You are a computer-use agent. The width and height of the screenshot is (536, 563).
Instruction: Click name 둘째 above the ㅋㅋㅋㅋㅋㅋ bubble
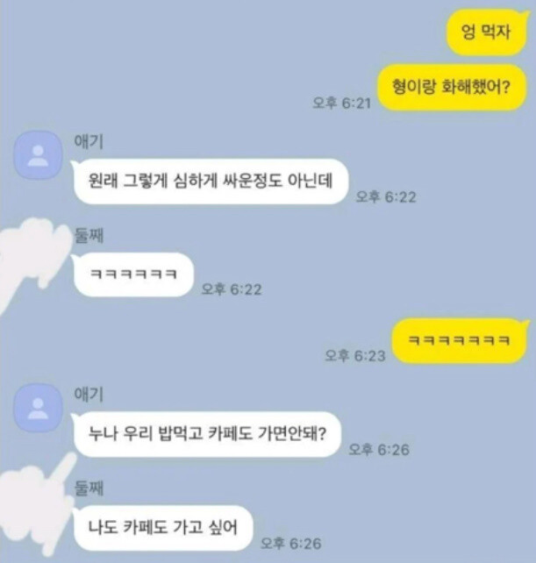(89, 236)
